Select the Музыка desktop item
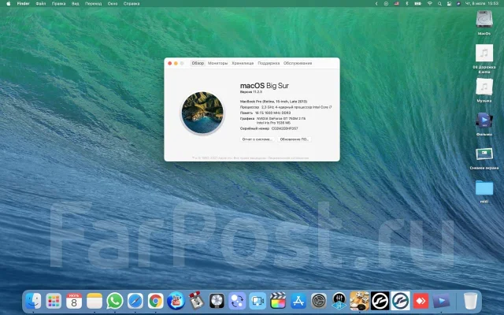Viewport: 504px width, 315px height. (484, 87)
